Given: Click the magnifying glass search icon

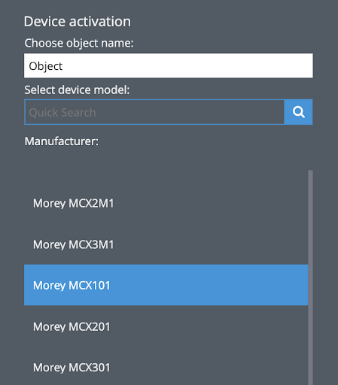Looking at the screenshot, I should (x=298, y=112).
